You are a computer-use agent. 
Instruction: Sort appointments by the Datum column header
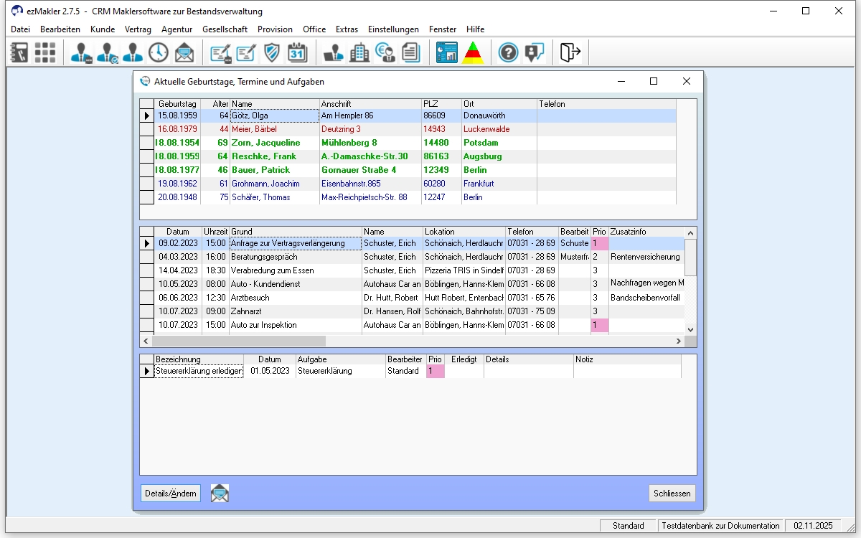point(177,232)
